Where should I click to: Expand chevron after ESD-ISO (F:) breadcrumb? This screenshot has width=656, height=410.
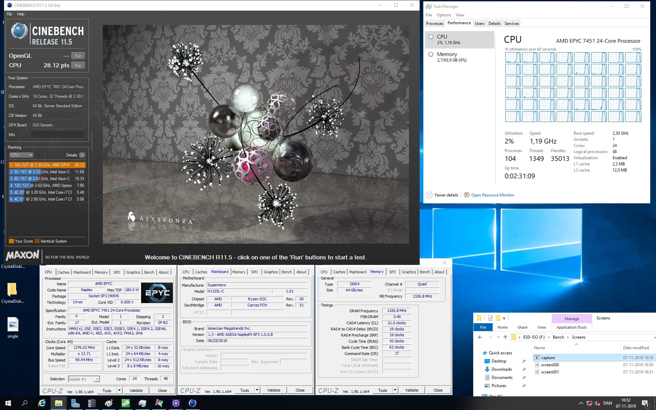pos(549,337)
